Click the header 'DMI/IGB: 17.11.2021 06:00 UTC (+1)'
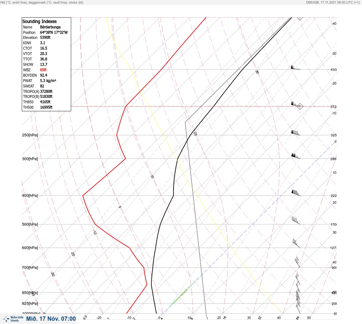Screen dimensions: 362x324 coord(333,2)
